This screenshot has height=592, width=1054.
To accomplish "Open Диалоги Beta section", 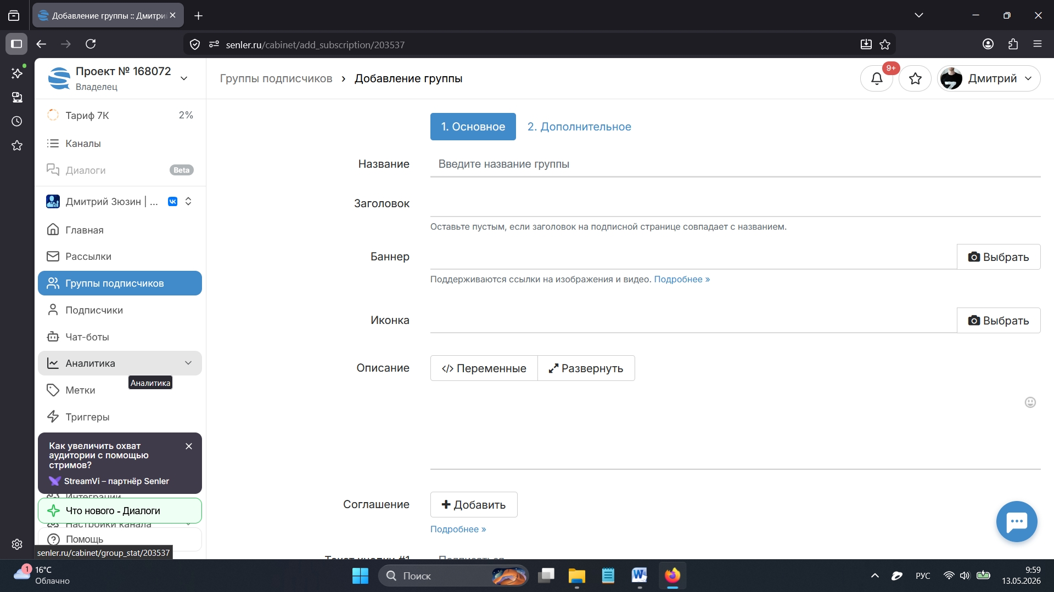I will [x=120, y=170].
